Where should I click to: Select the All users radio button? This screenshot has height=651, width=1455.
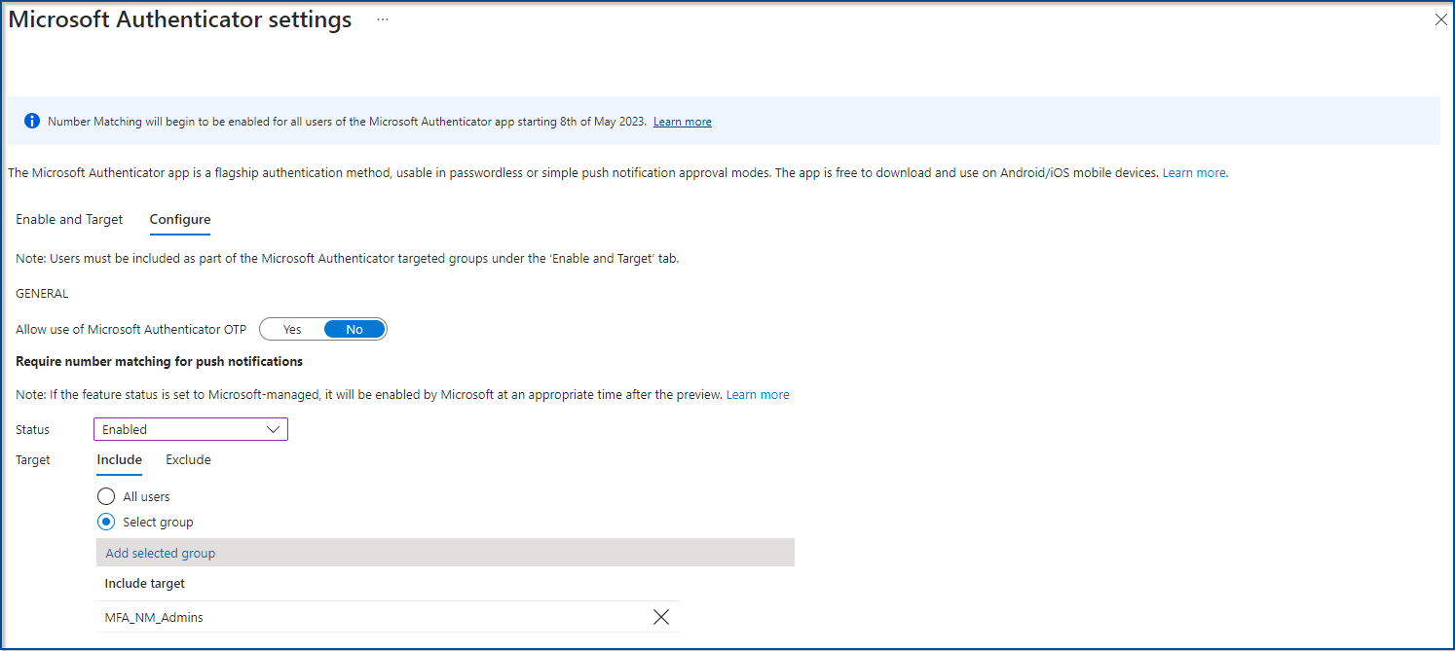(x=107, y=496)
